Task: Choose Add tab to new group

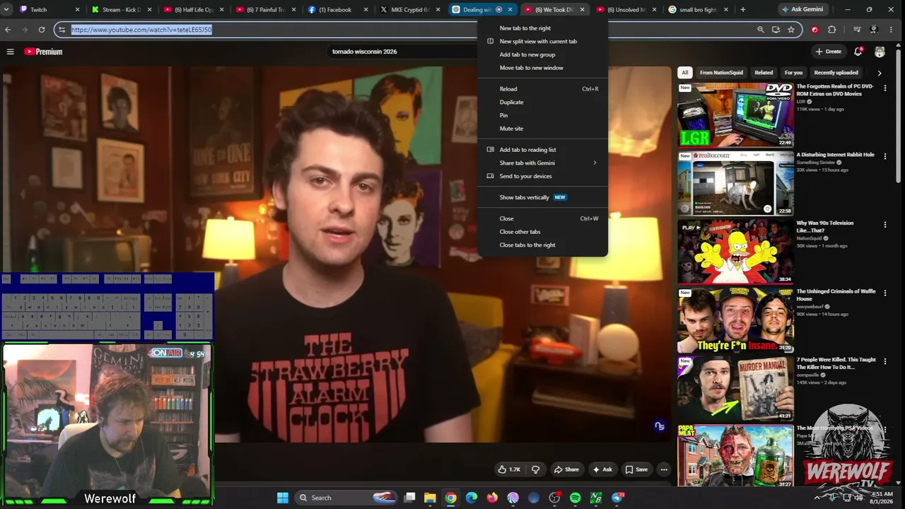Action: coord(543,54)
